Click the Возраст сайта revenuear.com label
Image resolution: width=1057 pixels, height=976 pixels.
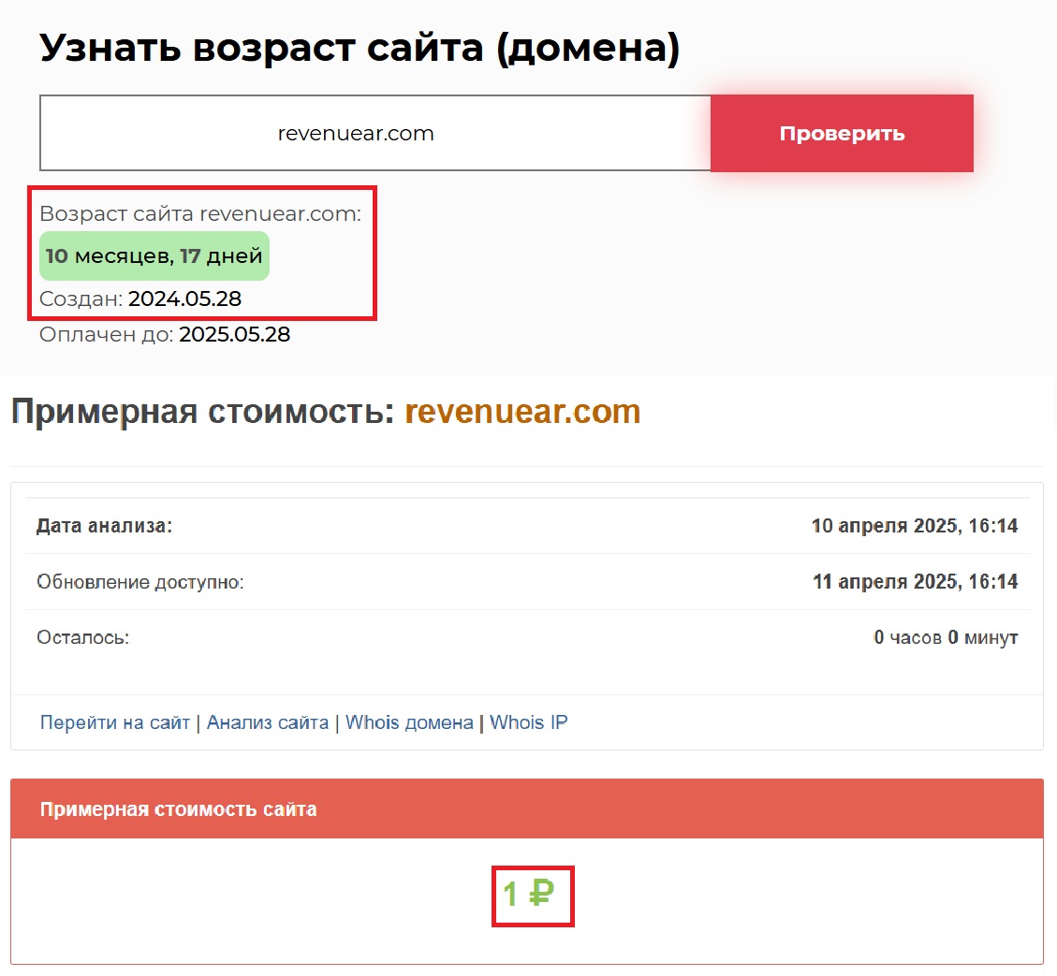(x=200, y=213)
